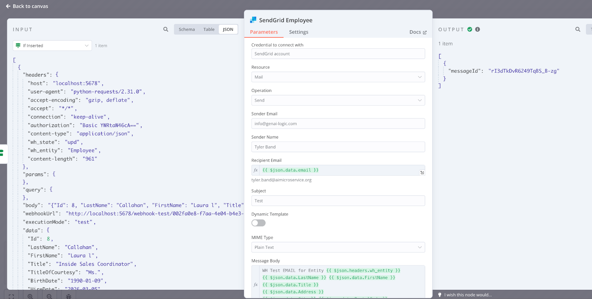
Task: Click the "params" key in input JSON
Action: click(x=36, y=174)
